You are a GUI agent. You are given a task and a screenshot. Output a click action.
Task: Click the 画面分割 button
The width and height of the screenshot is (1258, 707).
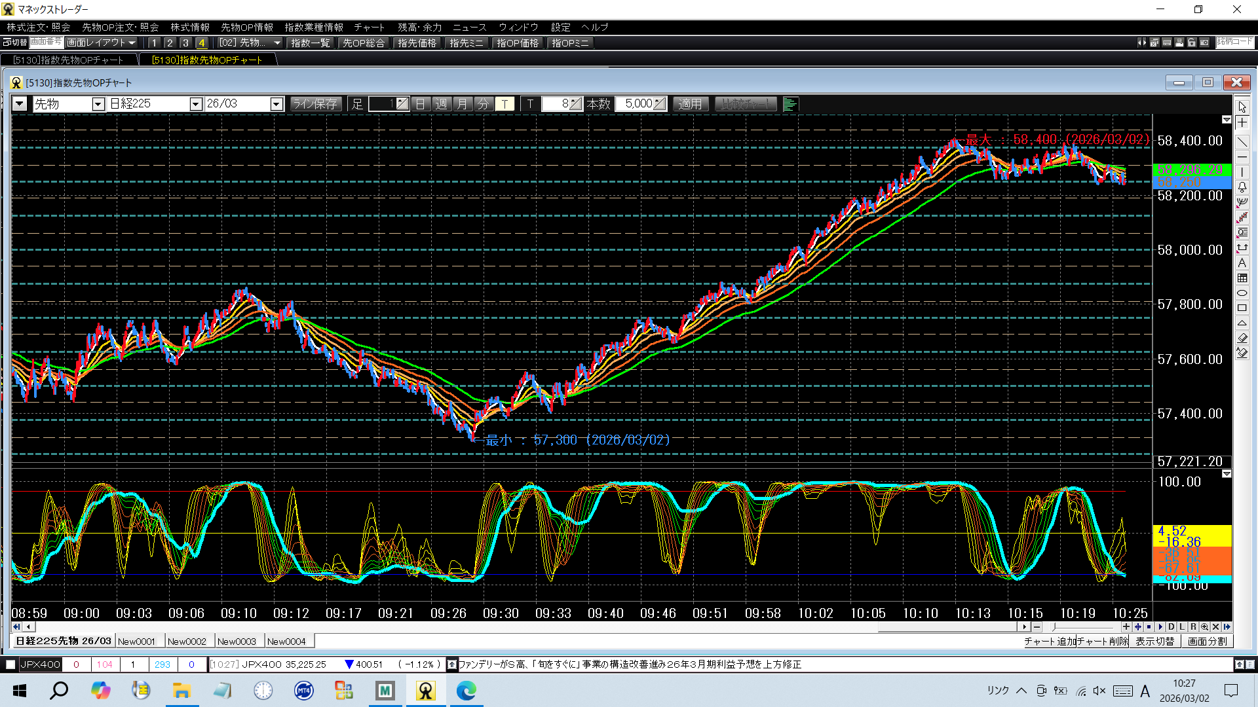[x=1207, y=642]
